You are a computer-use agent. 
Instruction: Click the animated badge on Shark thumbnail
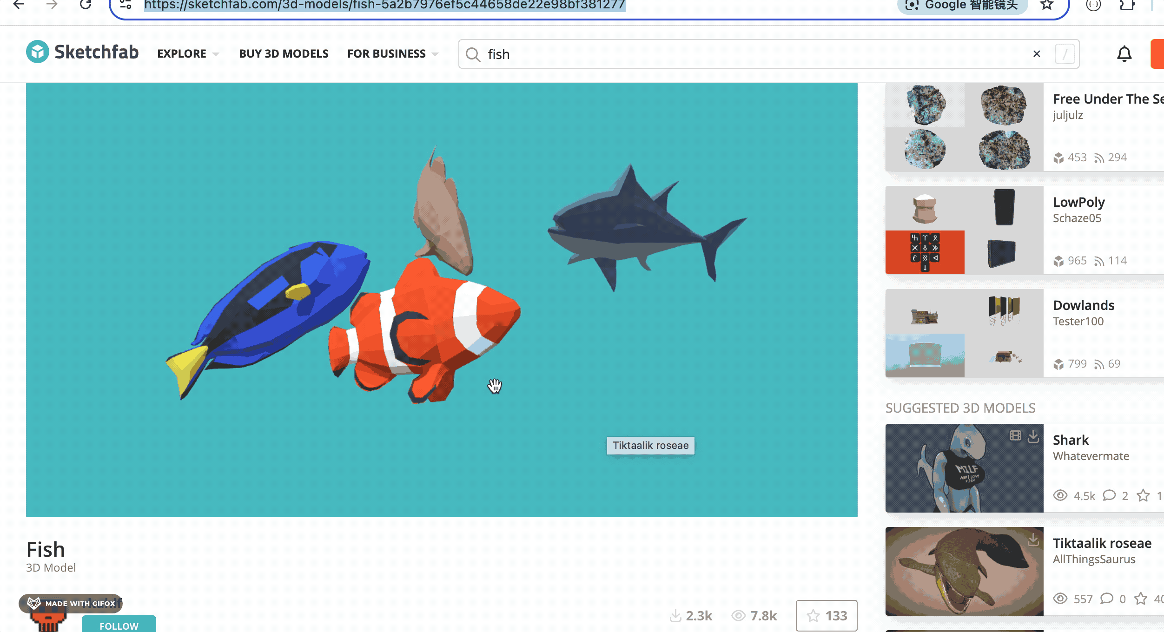click(x=1015, y=435)
